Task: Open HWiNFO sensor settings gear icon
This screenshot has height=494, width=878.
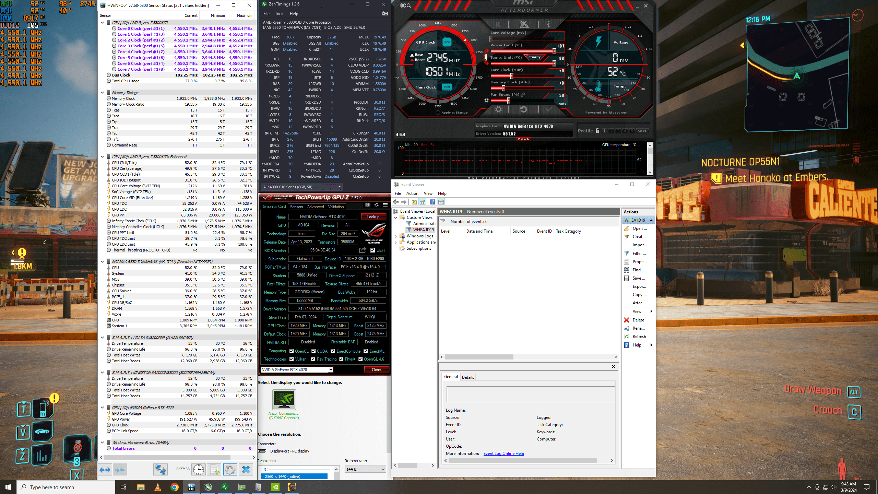Action: pyautogui.click(x=230, y=469)
